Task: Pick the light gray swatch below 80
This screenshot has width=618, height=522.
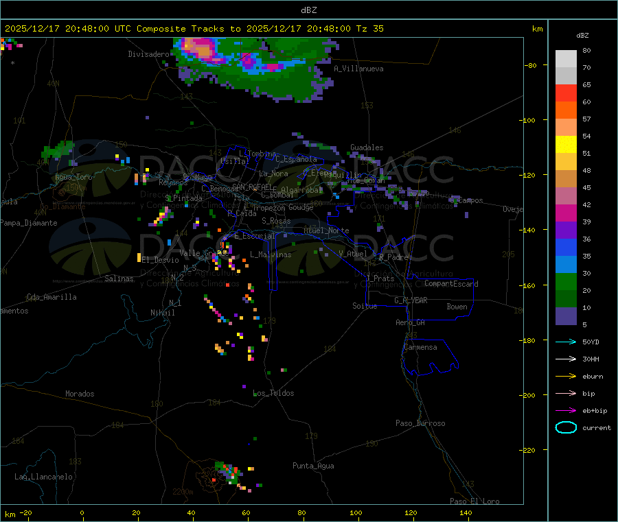Action: click(x=566, y=59)
